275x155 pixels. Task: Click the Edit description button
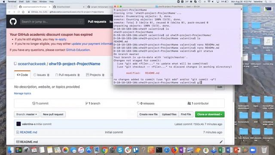pos(220,87)
